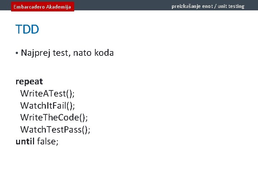Click the bullet point before Najprej
Screen dimensions: 258x193
pyautogui.click(x=16, y=53)
